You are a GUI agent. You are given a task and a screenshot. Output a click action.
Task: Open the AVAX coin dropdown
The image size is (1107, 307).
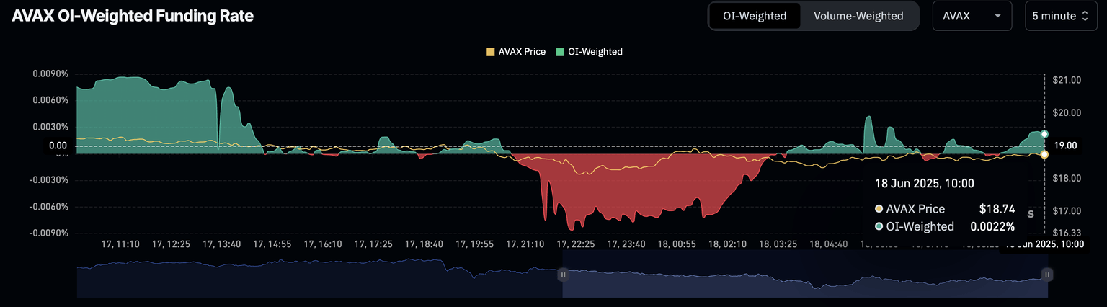[972, 16]
